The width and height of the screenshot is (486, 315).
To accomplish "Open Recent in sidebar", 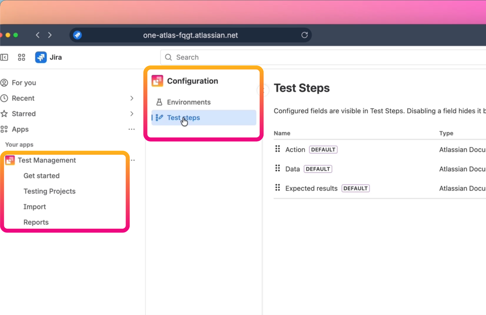I will click(23, 98).
